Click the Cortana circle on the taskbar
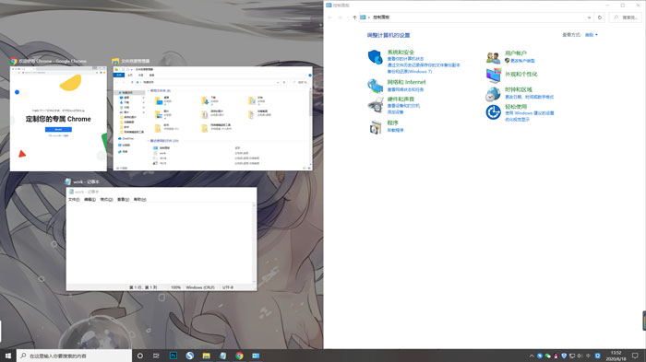 (x=139, y=356)
